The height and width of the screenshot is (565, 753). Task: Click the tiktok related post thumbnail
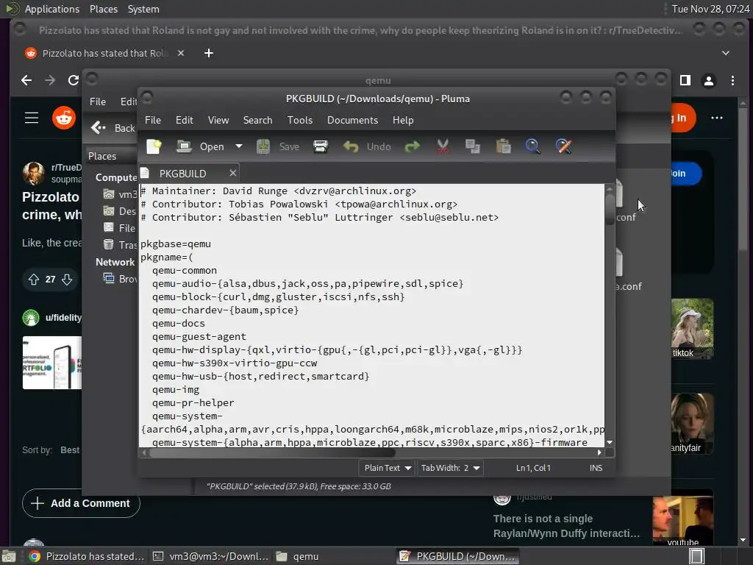692,329
